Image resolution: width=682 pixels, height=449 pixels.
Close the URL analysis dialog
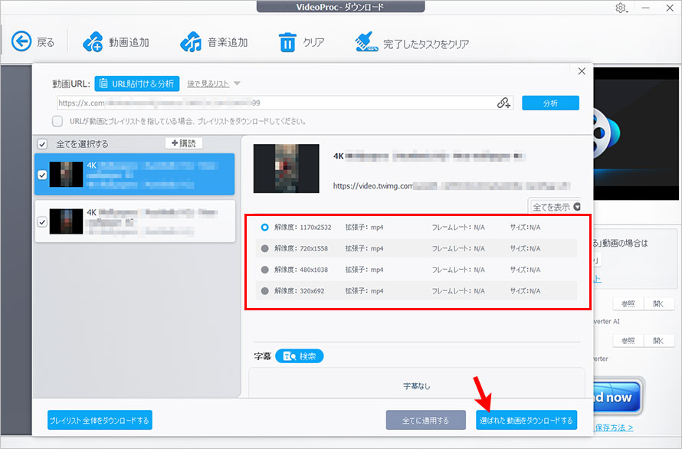click(582, 71)
